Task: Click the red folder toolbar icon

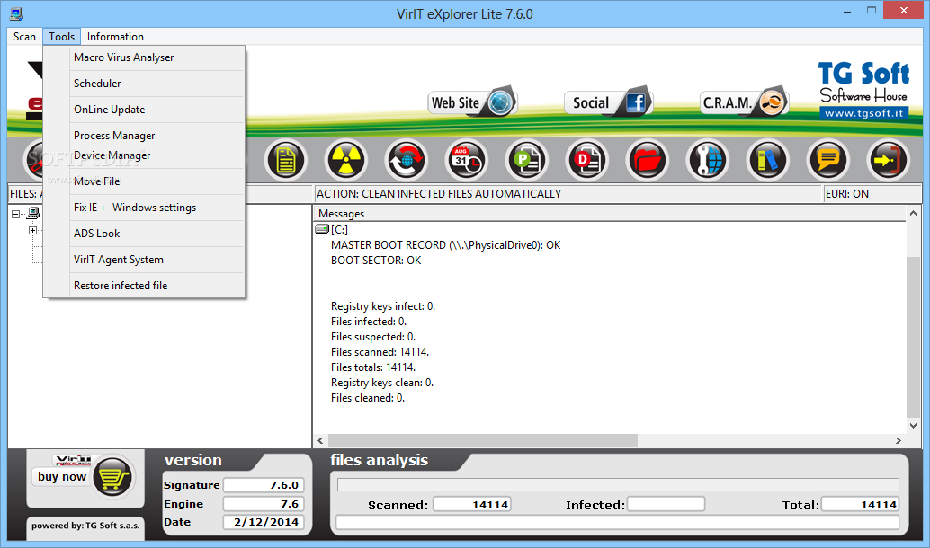Action: click(647, 160)
